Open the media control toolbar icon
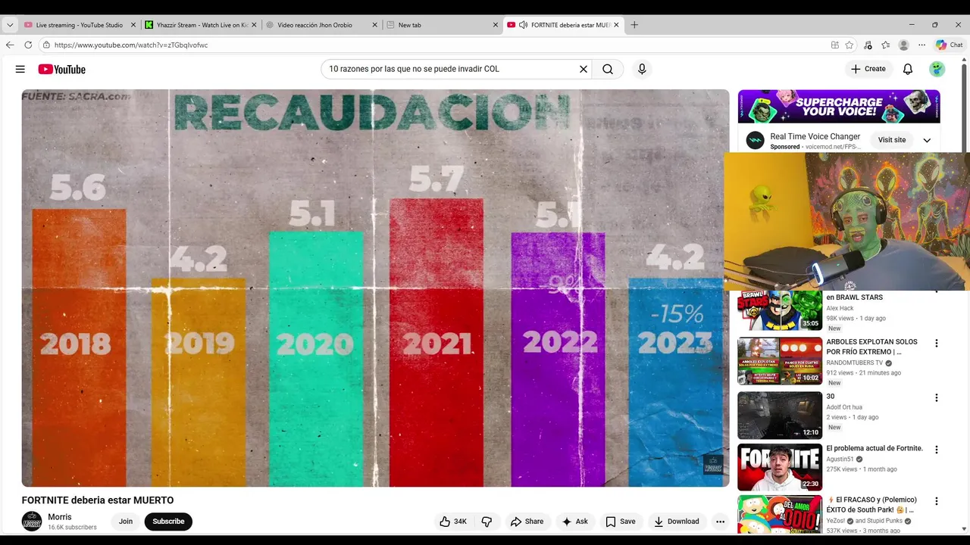Viewport: 970px width, 545px height. (x=868, y=45)
